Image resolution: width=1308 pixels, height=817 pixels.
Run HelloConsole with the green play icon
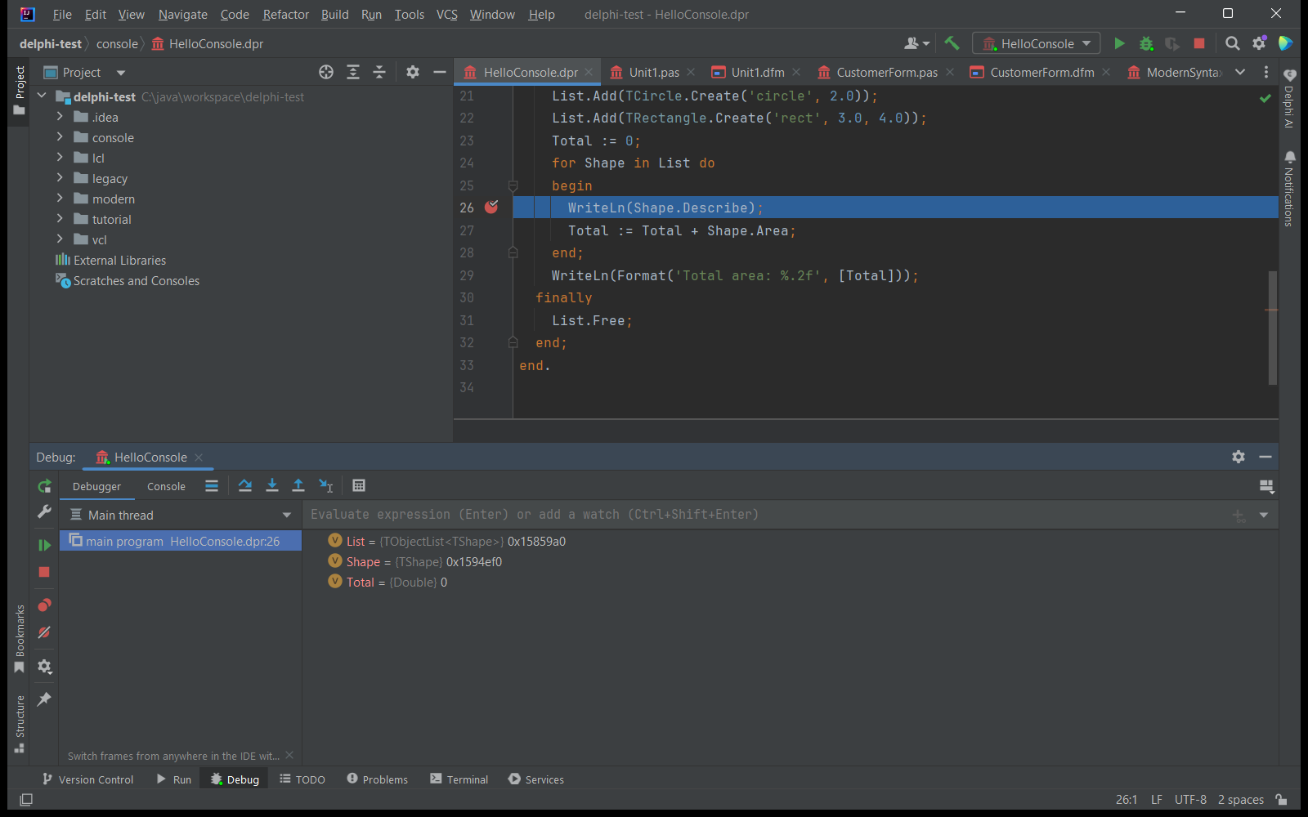point(1119,43)
